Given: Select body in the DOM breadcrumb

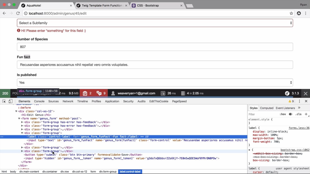Looking at the screenshot, I should coord(13,172).
